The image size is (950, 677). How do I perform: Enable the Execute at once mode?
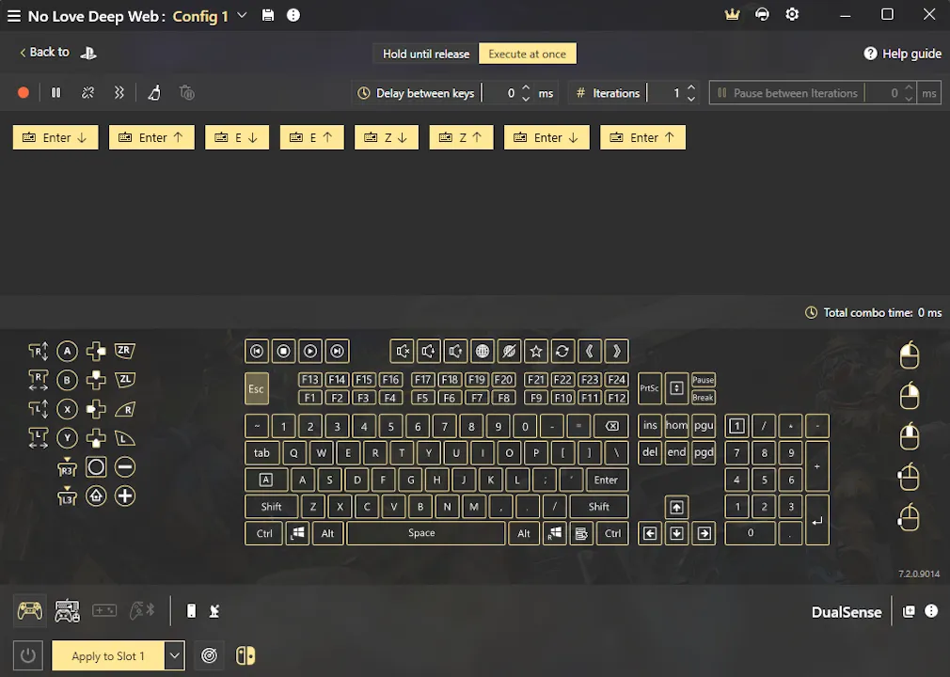click(527, 54)
